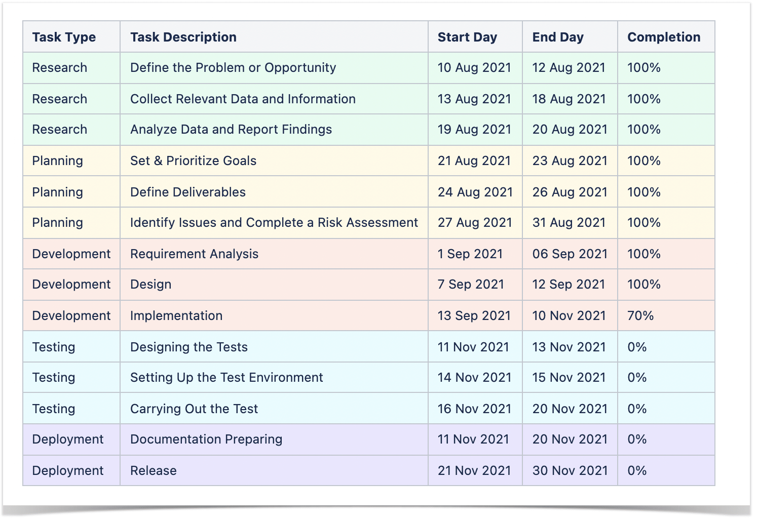
Task: Click the 30 Nov 2021 end date cell
Action: [569, 470]
